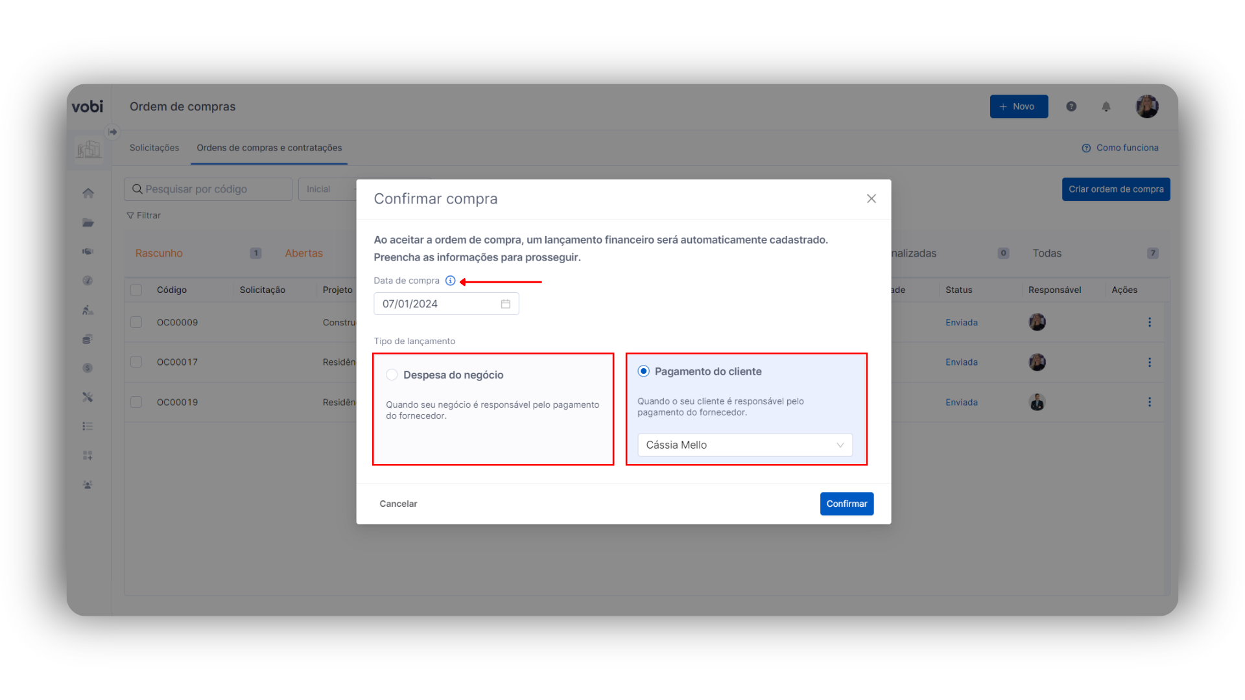The height and width of the screenshot is (700, 1245).
Task: Open the help question mark icon
Action: [1071, 106]
